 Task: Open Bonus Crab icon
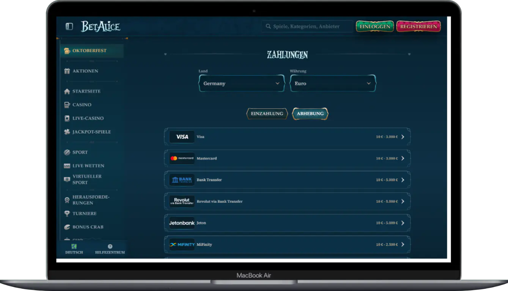tap(67, 227)
